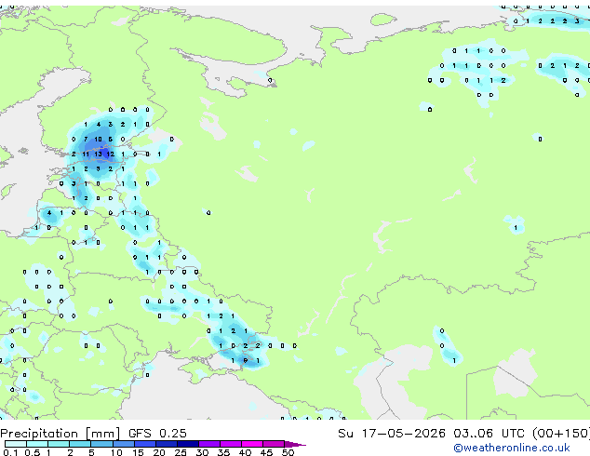Click the '03..06 UTC' time range

tap(489, 434)
